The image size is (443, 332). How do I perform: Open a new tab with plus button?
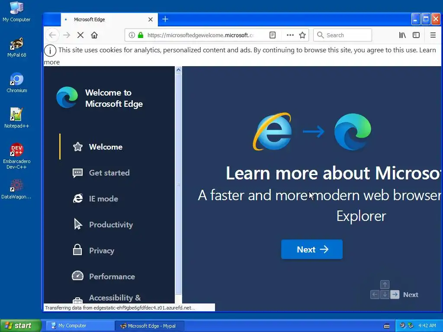(x=165, y=19)
